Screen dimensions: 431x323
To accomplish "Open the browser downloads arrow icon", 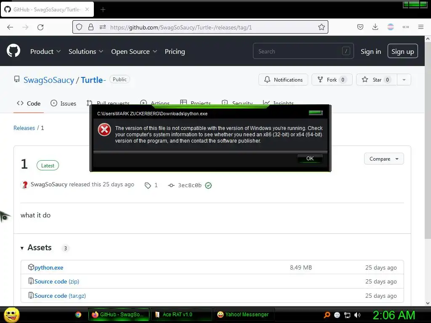I will 375,27.
